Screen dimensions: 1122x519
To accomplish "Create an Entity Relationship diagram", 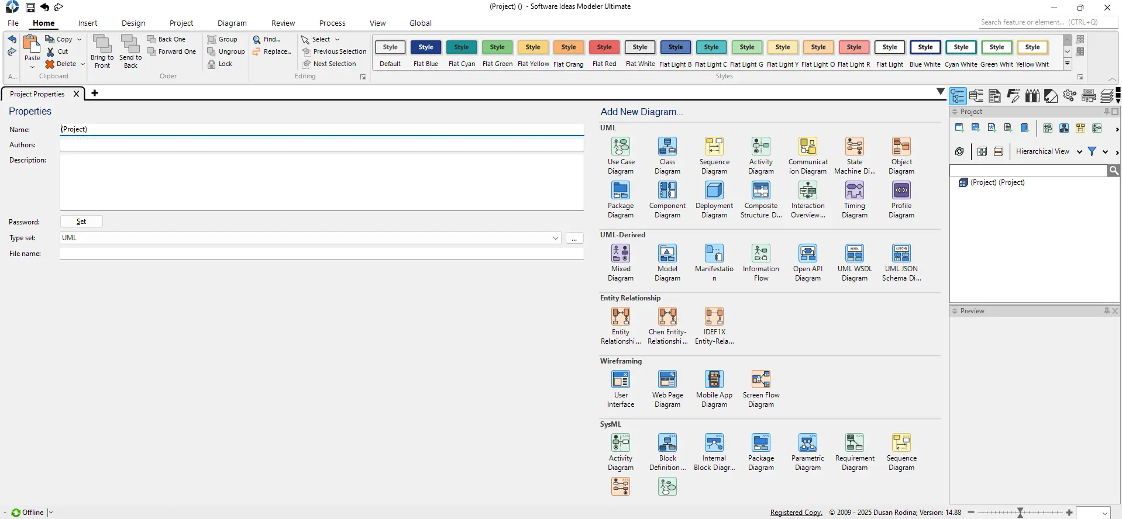I will 621,326.
